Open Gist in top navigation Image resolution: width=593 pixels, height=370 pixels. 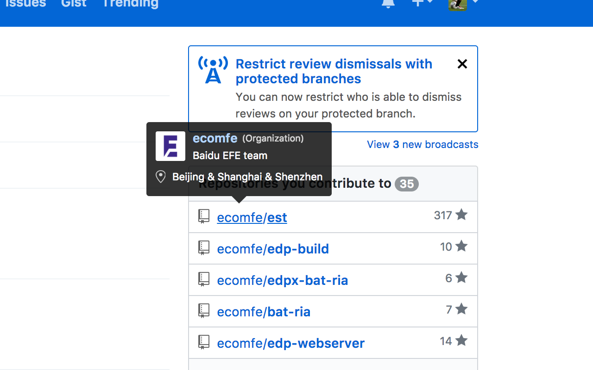74,4
